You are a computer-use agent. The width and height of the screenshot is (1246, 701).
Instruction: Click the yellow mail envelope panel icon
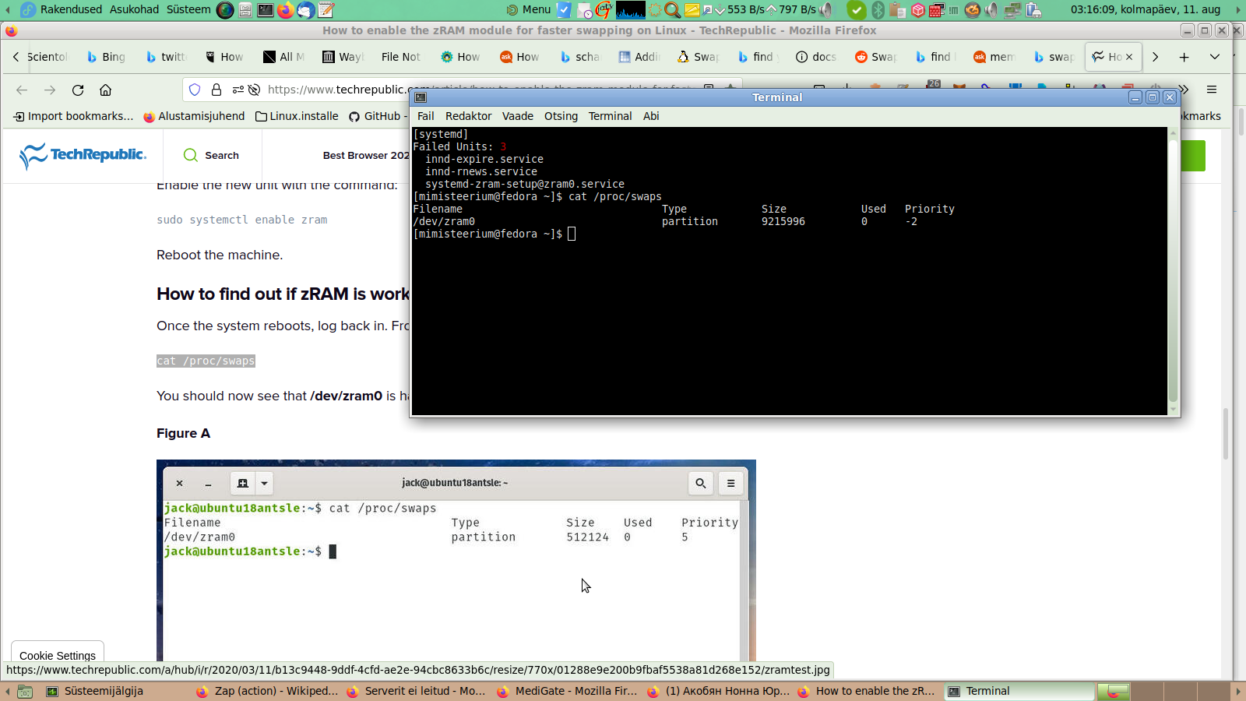coord(692,10)
